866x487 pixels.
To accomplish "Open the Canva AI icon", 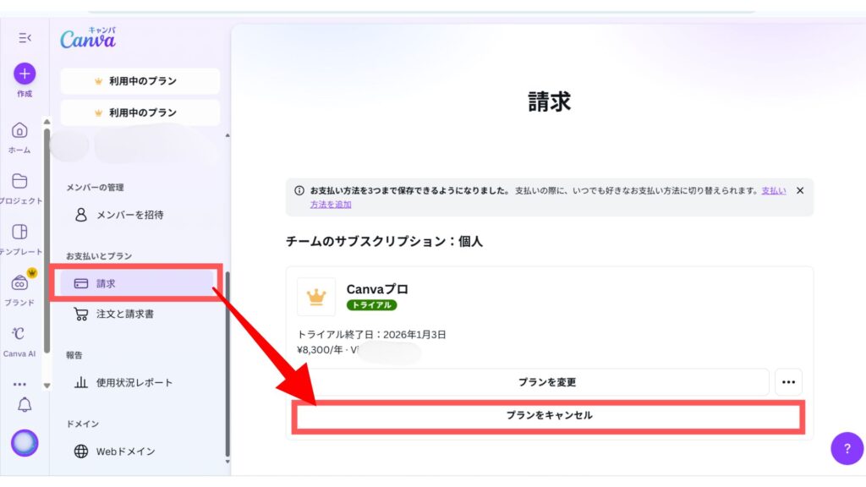I will coord(19,333).
